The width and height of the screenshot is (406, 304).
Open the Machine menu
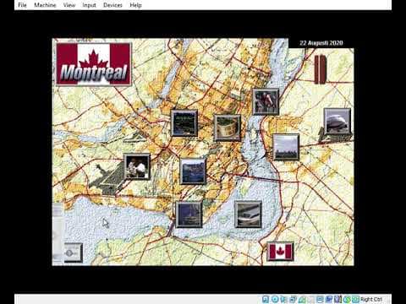(x=45, y=5)
